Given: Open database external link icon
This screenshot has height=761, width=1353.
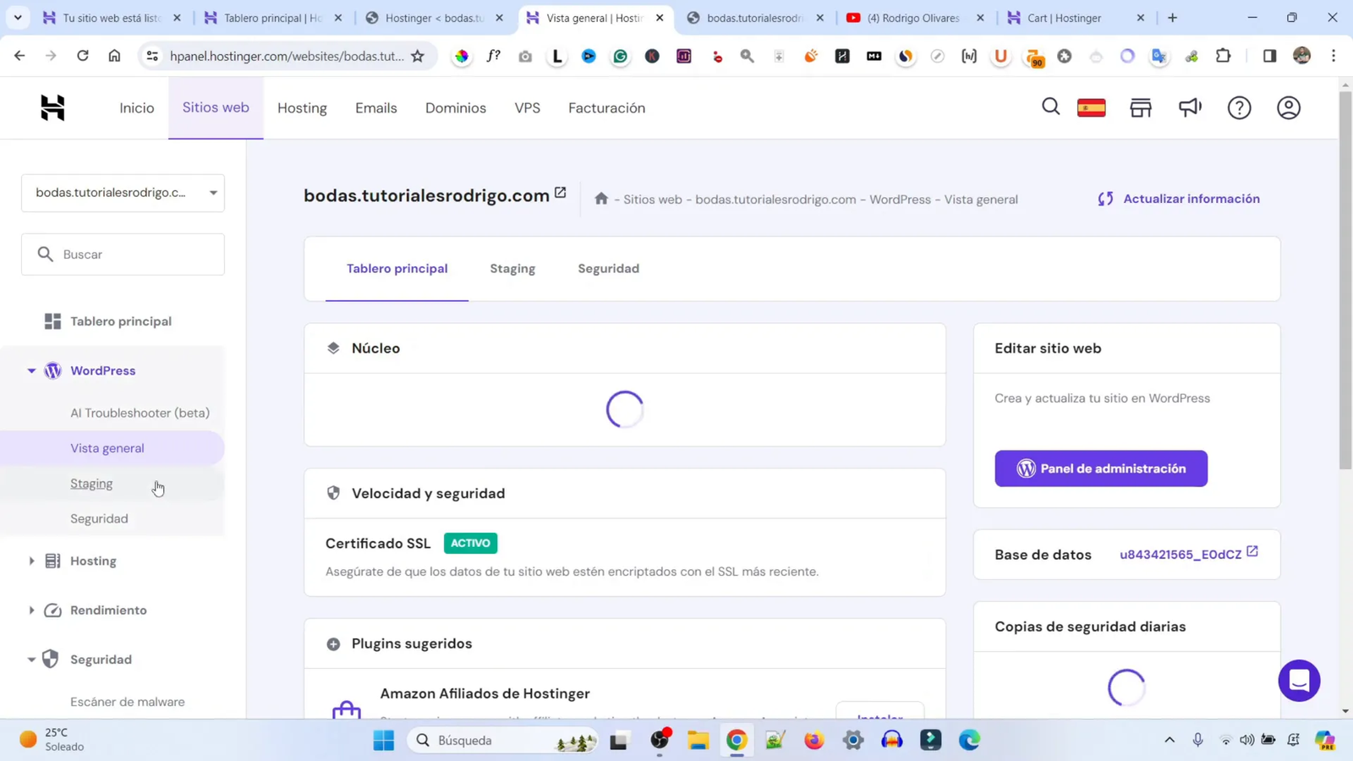Looking at the screenshot, I should coord(1252,551).
